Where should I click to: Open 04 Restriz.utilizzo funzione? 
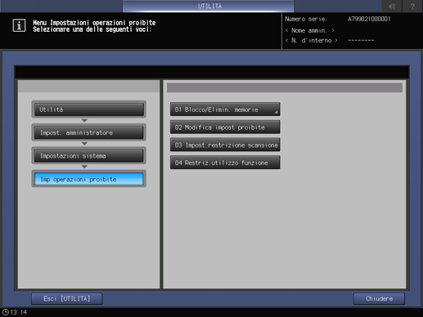click(x=225, y=163)
